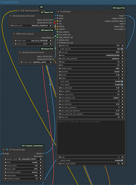136x185 pixels.
Task: Click the feather value field
Action: point(91,78)
